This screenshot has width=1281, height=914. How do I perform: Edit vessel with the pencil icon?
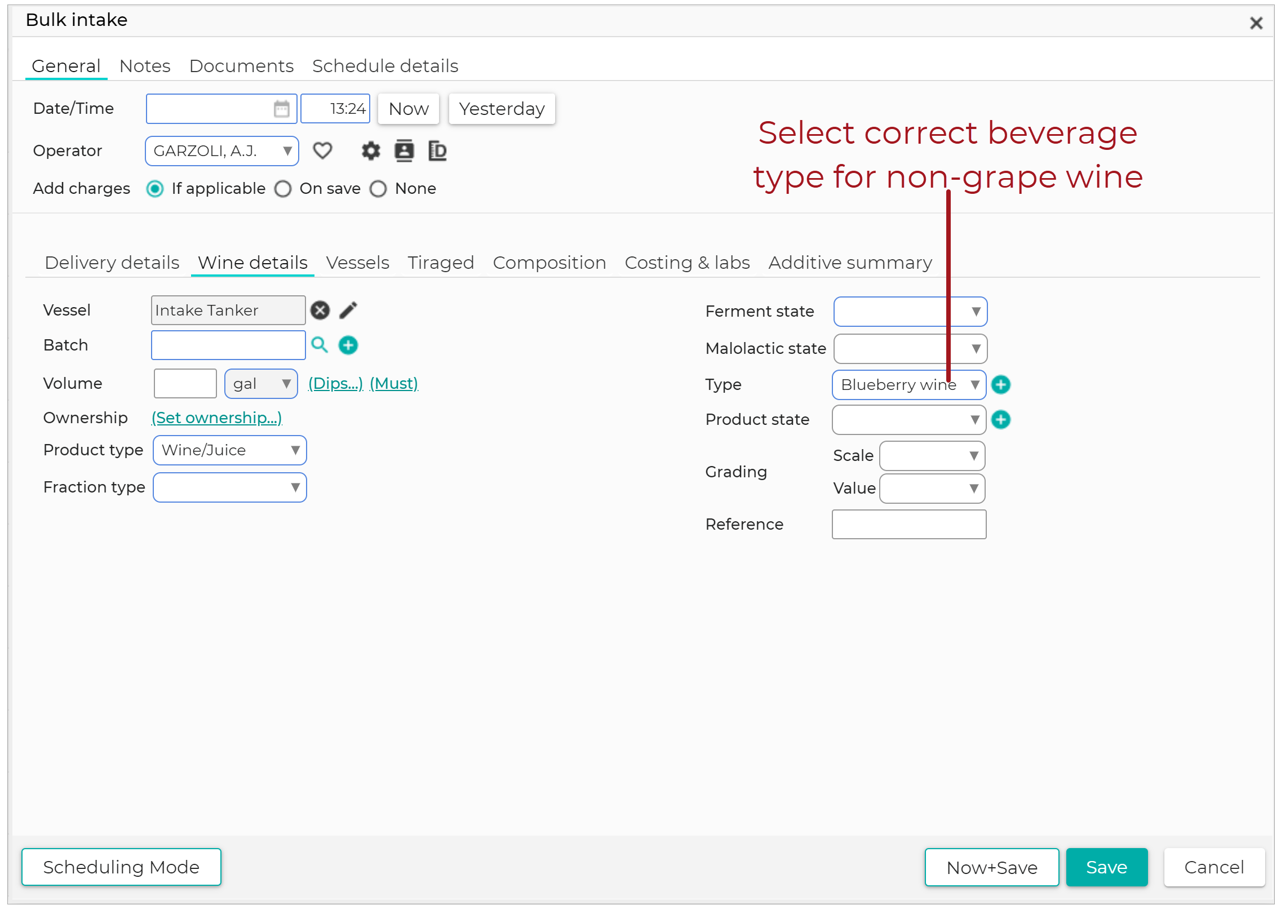click(x=348, y=310)
